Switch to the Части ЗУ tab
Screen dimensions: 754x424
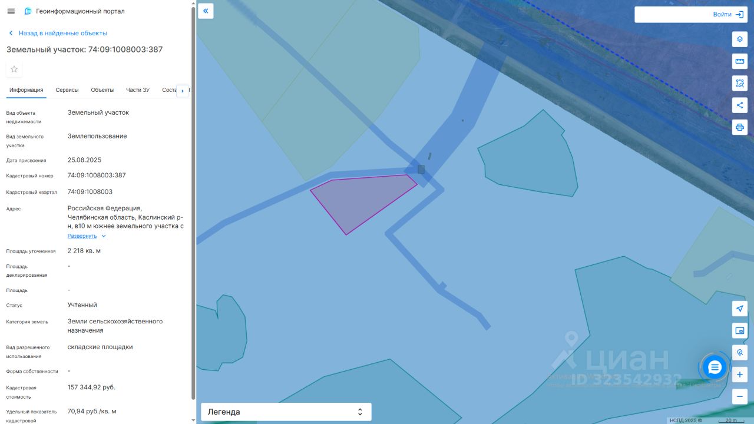pyautogui.click(x=138, y=90)
